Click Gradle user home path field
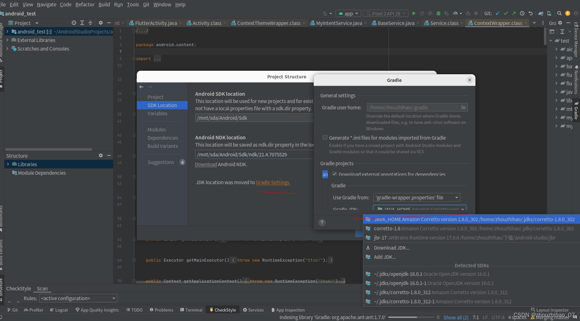This screenshot has width=580, height=321. click(417, 107)
